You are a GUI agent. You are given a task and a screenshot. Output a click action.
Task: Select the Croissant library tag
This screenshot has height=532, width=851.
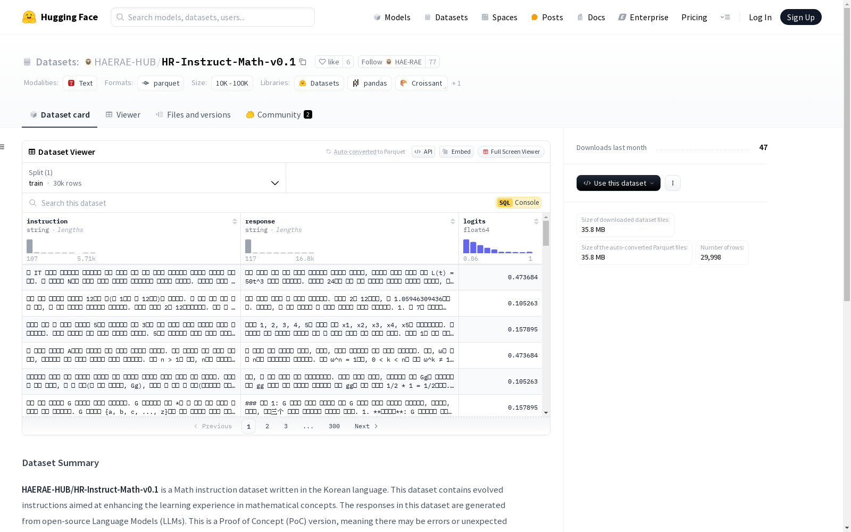(x=421, y=83)
